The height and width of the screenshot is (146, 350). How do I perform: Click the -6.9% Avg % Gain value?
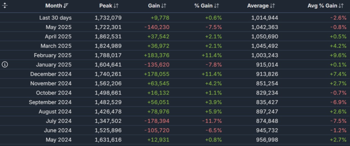(x=338, y=102)
